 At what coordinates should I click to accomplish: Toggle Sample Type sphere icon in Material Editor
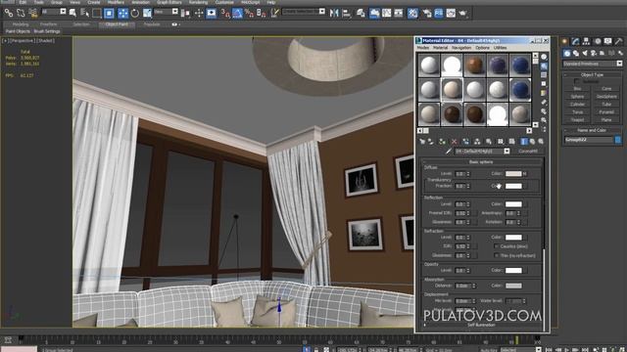coord(544,57)
